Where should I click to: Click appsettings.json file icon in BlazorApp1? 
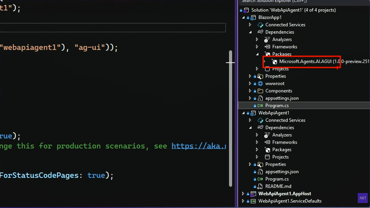pyautogui.click(x=260, y=98)
